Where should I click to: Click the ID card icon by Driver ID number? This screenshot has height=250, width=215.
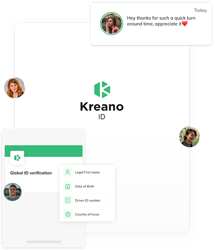pyautogui.click(x=68, y=200)
